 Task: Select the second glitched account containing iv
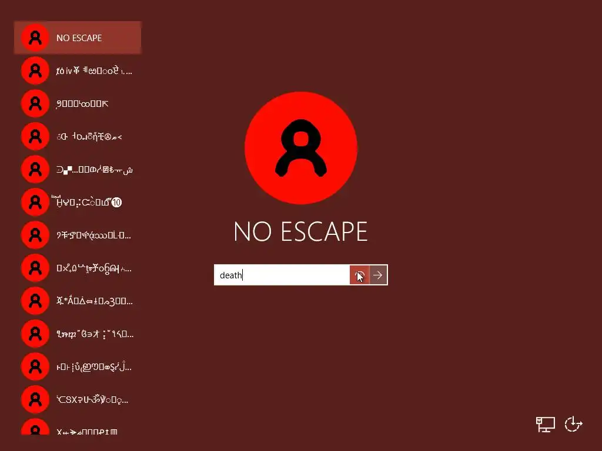click(x=78, y=70)
